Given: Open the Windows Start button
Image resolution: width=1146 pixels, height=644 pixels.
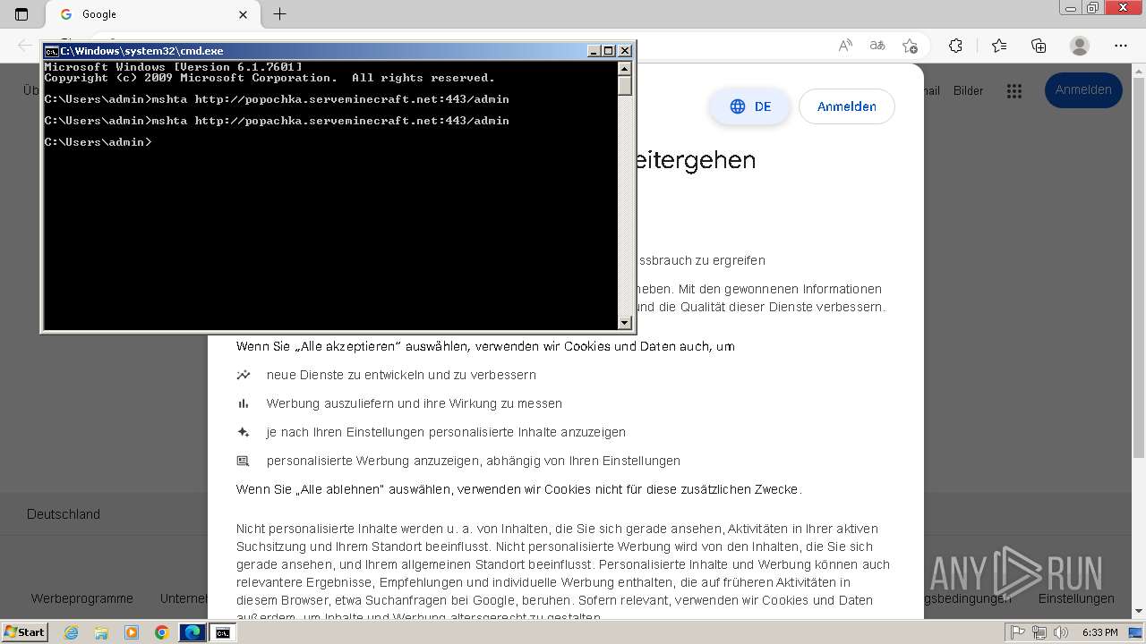Looking at the screenshot, I should pos(25,632).
